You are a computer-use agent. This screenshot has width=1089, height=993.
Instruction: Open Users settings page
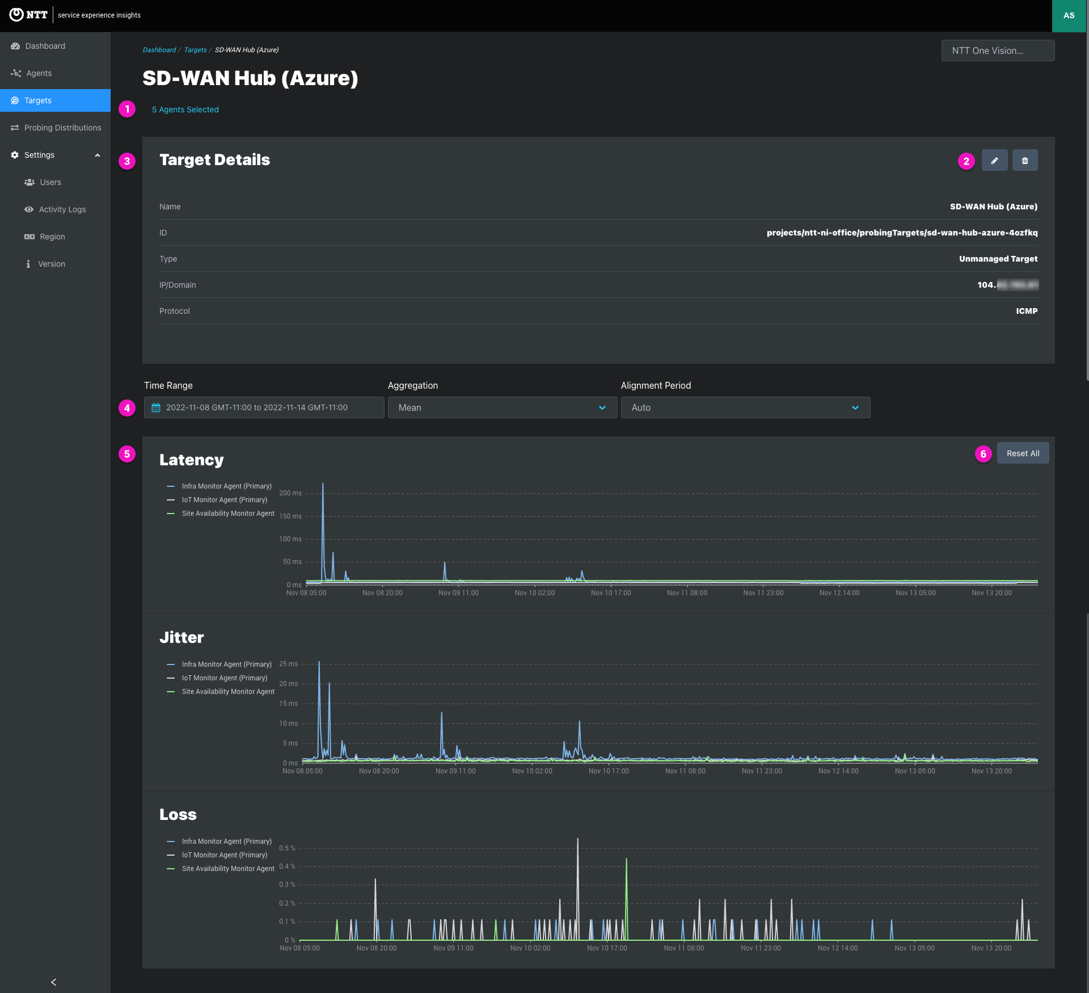55,182
